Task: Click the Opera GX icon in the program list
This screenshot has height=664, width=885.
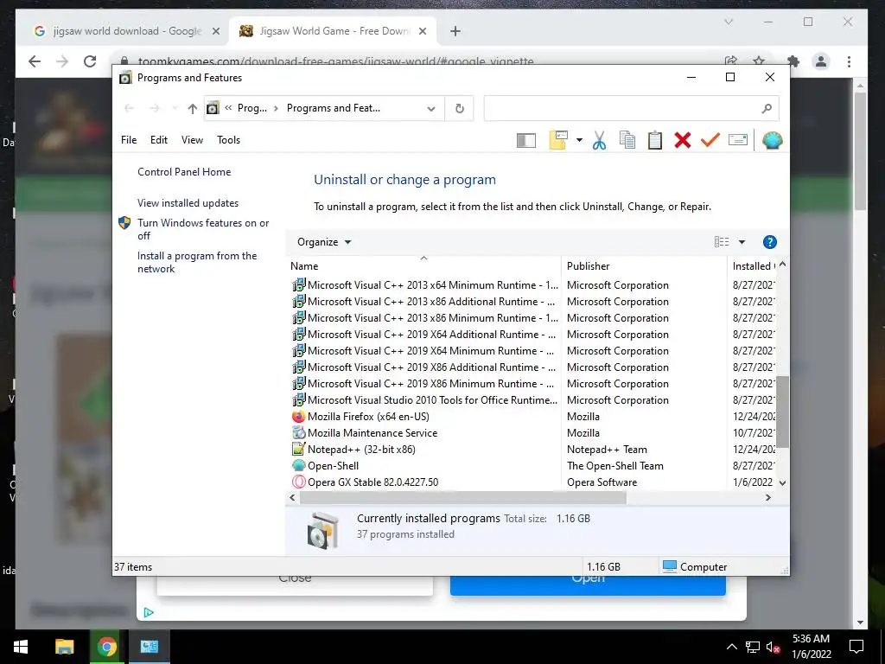Action: (298, 482)
